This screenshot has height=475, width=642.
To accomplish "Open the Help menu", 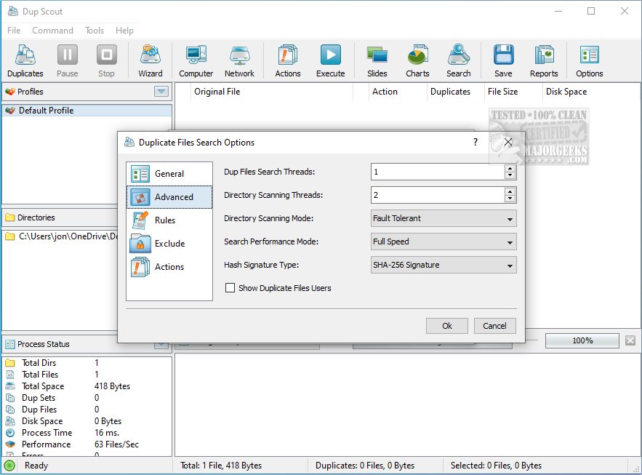I will (124, 31).
